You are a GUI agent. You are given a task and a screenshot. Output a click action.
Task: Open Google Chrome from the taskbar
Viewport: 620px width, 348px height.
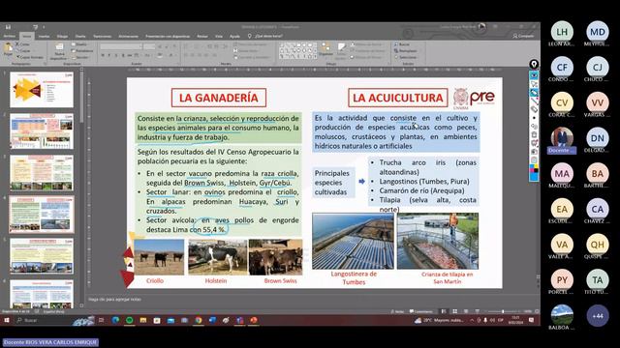(x=199, y=320)
